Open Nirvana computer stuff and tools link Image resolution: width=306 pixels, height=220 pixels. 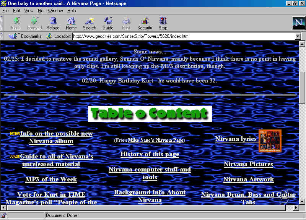pos(150,173)
